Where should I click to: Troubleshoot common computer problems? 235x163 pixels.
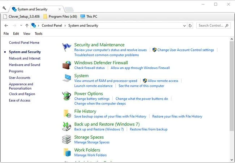coord(107,55)
